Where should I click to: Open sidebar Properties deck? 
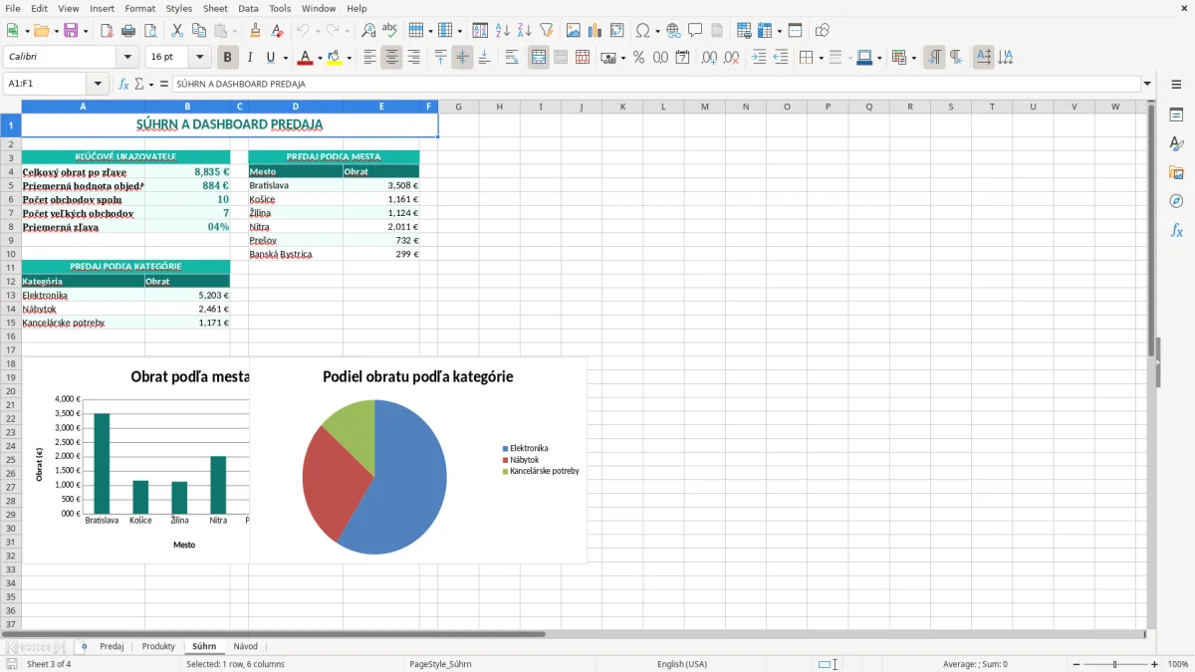tap(1176, 114)
